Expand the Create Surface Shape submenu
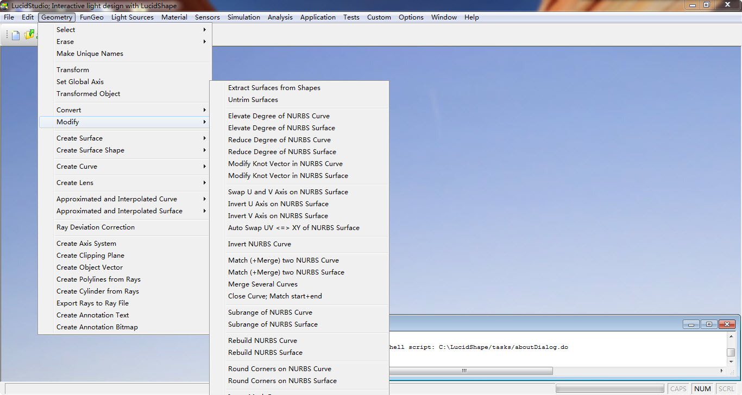The image size is (742, 395). (x=124, y=150)
